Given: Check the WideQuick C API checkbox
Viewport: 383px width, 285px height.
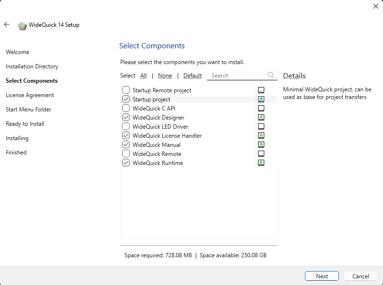Looking at the screenshot, I should tap(126, 108).
